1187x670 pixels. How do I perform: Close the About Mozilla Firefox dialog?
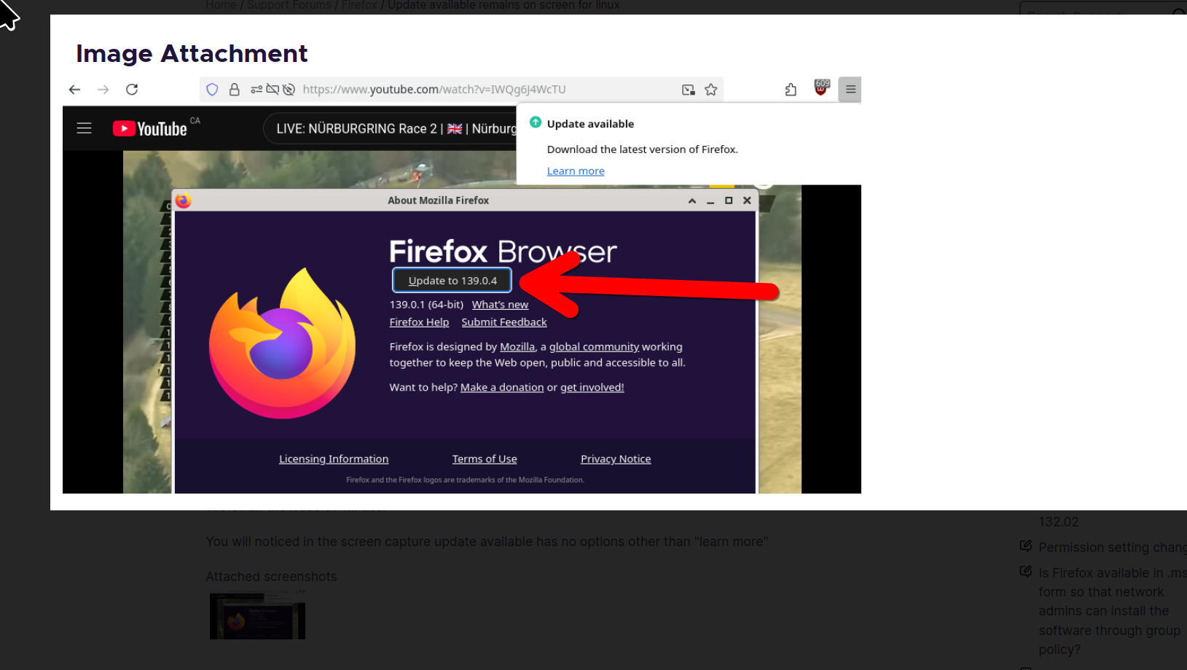[x=747, y=200]
